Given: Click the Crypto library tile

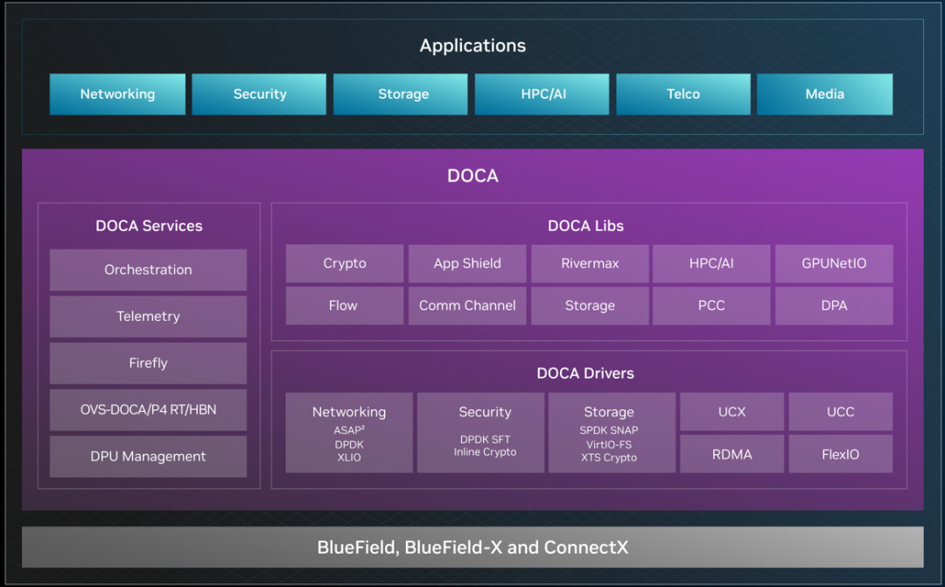Looking at the screenshot, I should pyautogui.click(x=344, y=262).
